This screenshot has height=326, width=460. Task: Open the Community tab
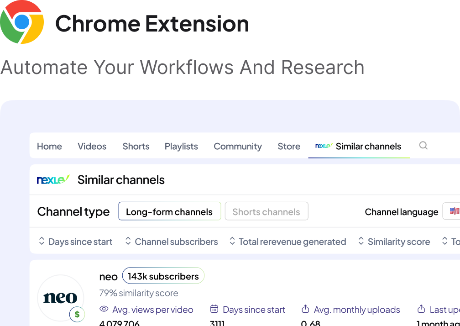[x=238, y=146]
